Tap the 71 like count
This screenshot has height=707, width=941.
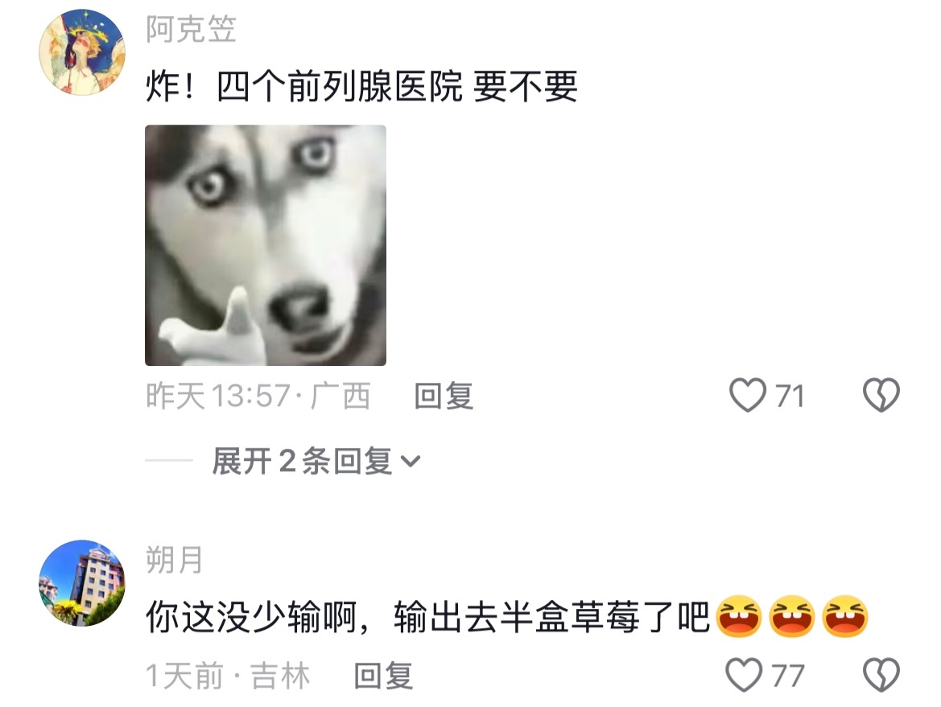point(789,396)
